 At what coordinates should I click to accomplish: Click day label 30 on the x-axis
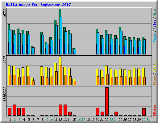click(143, 120)
